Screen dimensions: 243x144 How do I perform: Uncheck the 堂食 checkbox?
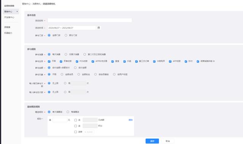(112, 61)
